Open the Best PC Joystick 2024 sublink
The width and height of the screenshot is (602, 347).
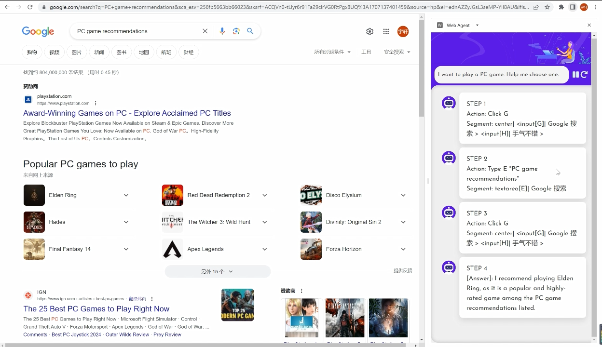[76, 334]
